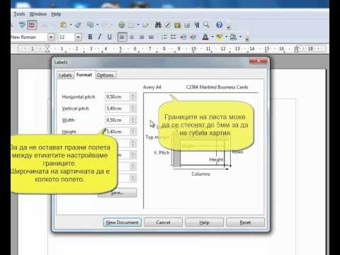Toggle the Bullets list icon

point(174,37)
